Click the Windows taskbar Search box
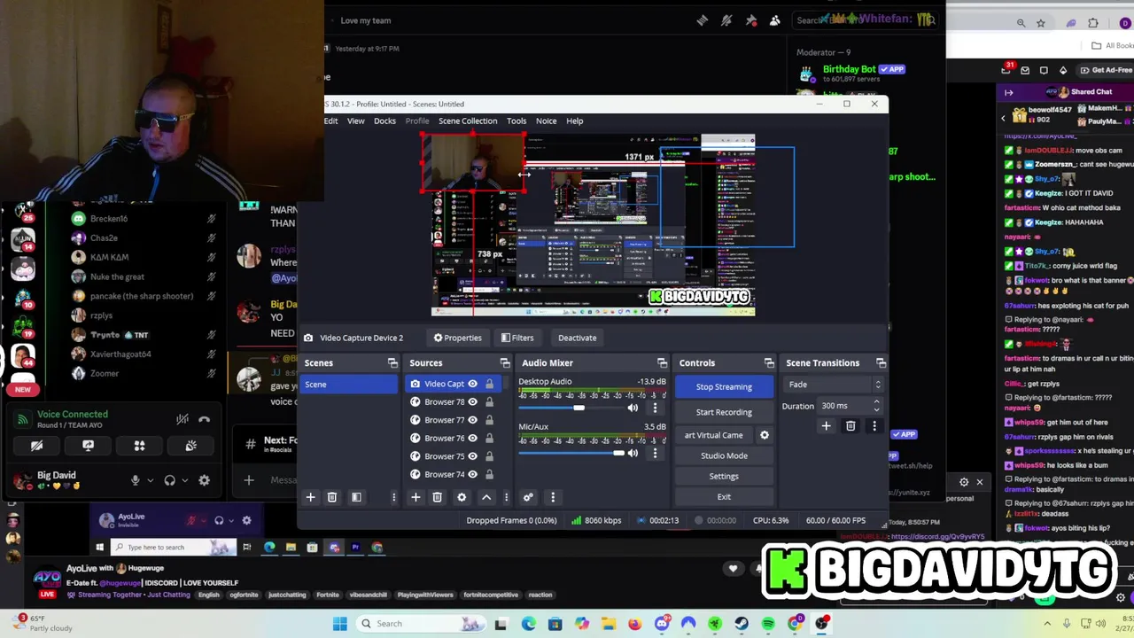Image resolution: width=1134 pixels, height=638 pixels. pyautogui.click(x=422, y=624)
